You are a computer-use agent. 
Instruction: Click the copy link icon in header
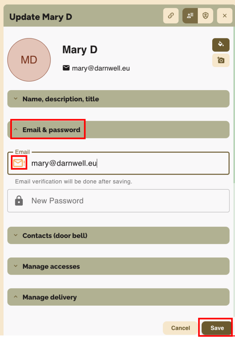pos(171,16)
